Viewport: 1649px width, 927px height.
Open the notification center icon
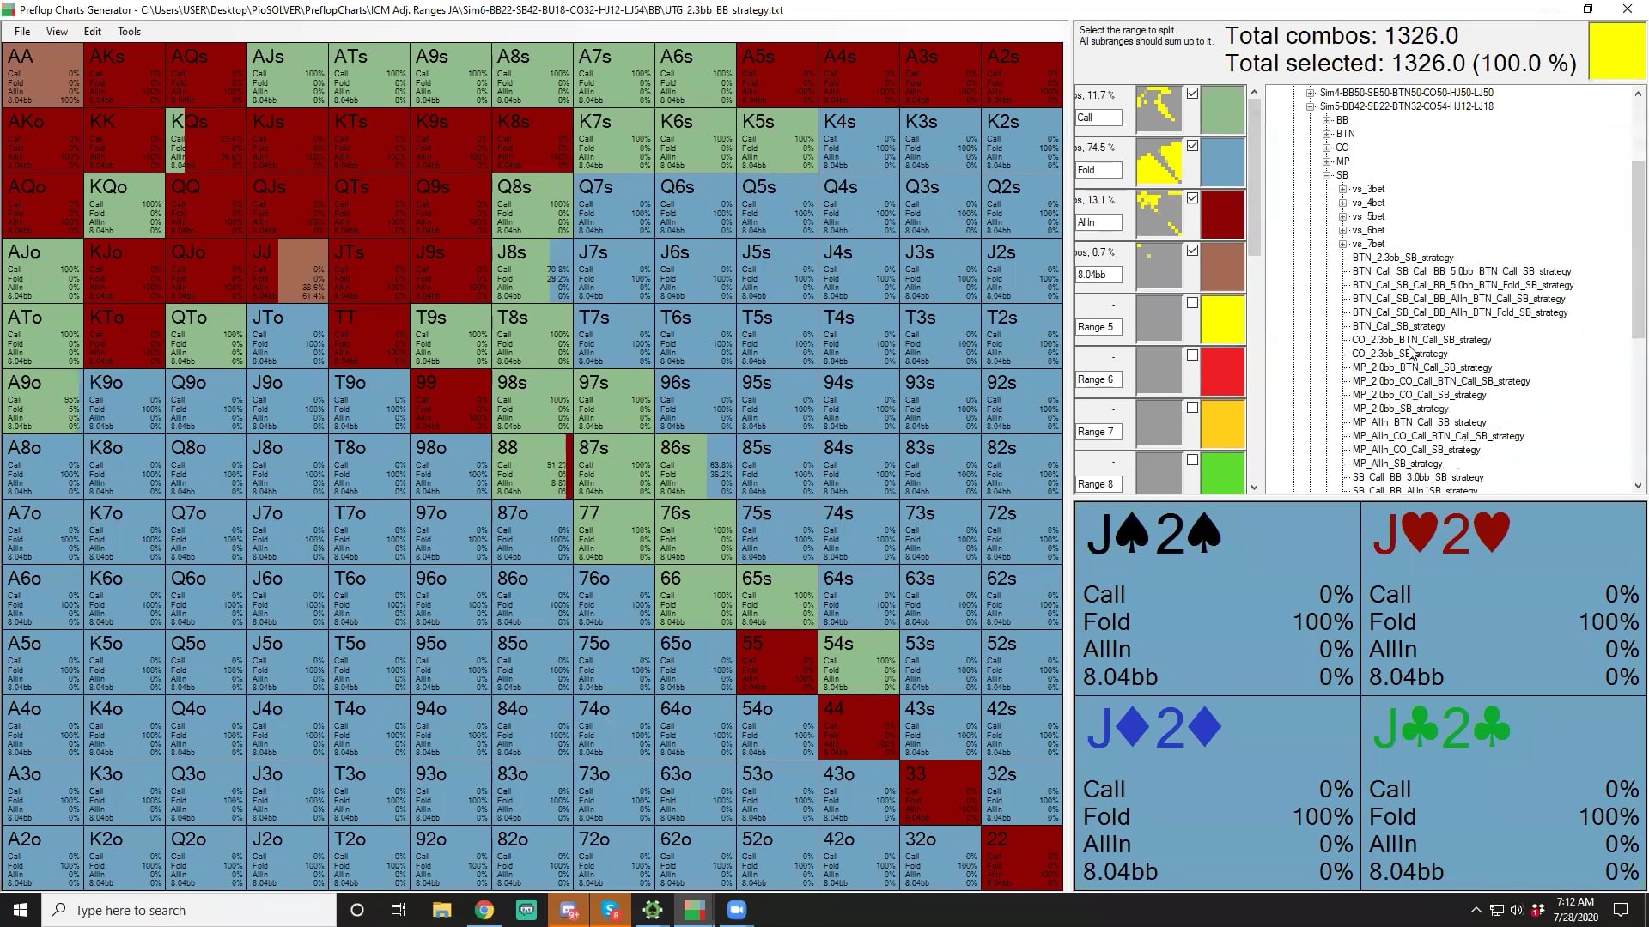point(1621,910)
